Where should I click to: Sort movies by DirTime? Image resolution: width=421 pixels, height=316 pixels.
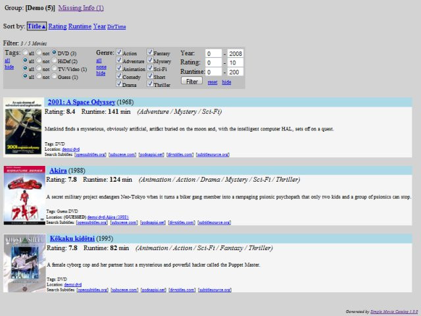tap(116, 26)
